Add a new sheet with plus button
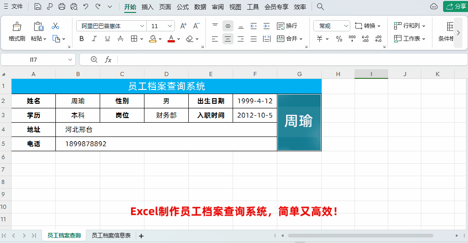The height and width of the screenshot is (243, 468). pos(141,236)
